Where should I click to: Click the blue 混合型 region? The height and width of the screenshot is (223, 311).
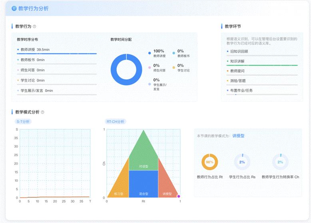click(144, 184)
